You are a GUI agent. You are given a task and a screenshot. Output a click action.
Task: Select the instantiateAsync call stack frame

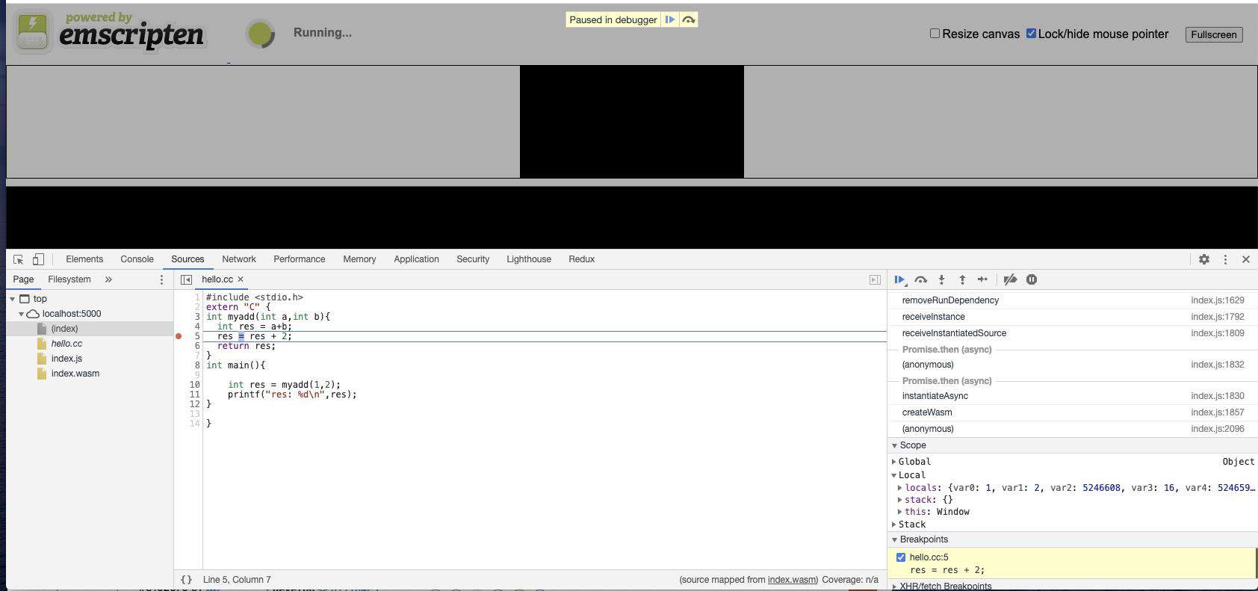(x=1073, y=396)
